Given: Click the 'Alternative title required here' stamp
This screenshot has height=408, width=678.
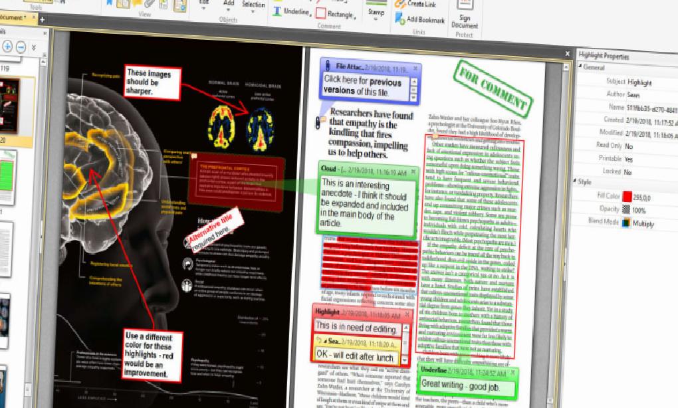Looking at the screenshot, I should 215,229.
